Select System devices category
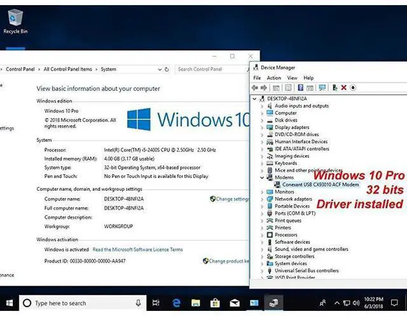The width and height of the screenshot is (407, 316). coord(291,264)
